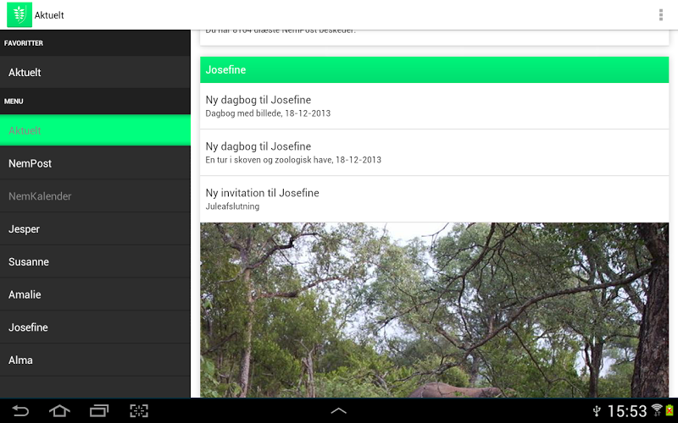Tap the Aktuelt title in top bar
The width and height of the screenshot is (678, 423).
[49, 15]
